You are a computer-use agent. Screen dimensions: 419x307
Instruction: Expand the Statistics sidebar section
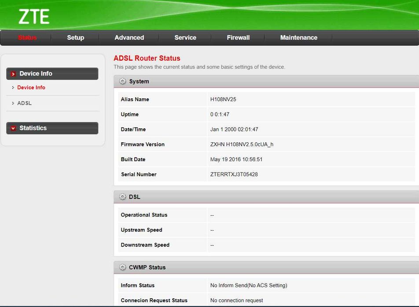tap(52, 128)
